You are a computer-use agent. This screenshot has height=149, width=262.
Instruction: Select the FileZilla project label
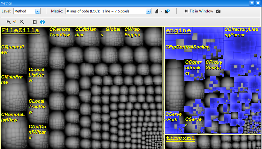tap(20, 31)
